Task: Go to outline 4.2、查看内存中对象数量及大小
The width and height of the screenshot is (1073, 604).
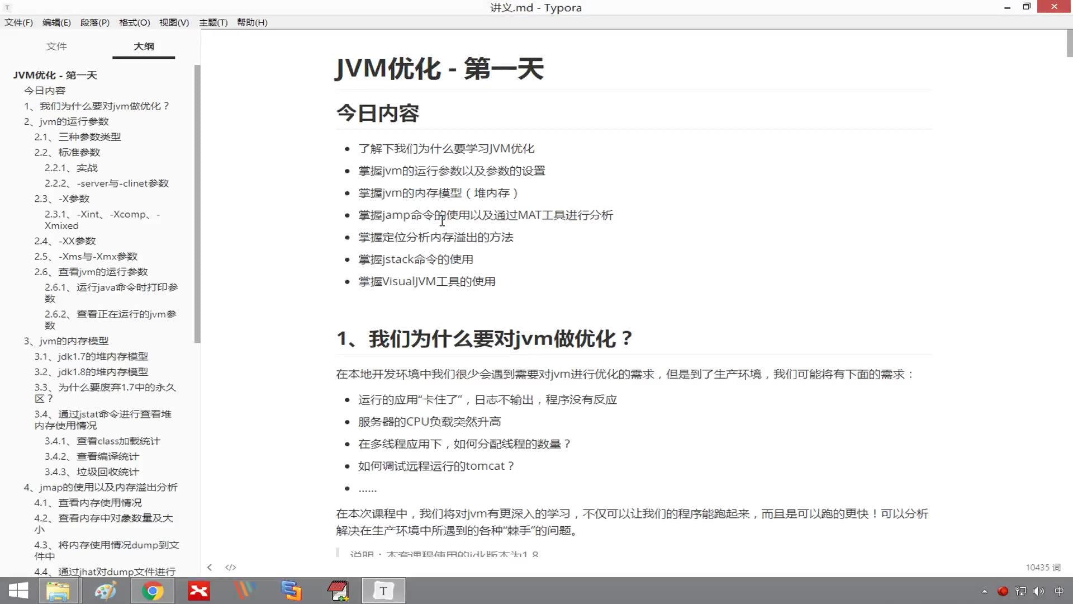Action: pos(103,524)
